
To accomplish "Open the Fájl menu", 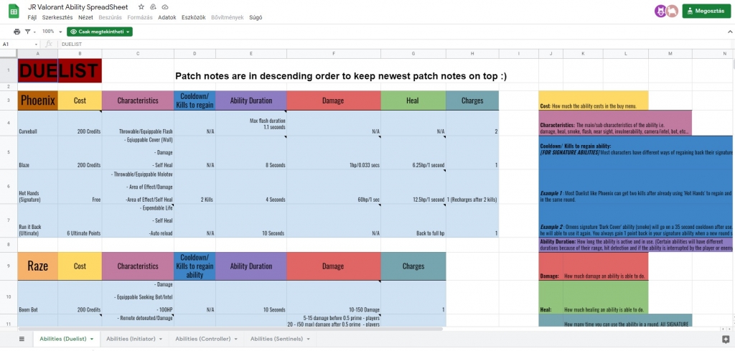I will click(x=32, y=17).
